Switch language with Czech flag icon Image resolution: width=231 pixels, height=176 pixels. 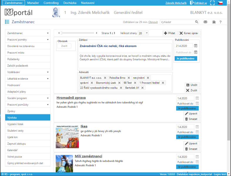click(220, 3)
